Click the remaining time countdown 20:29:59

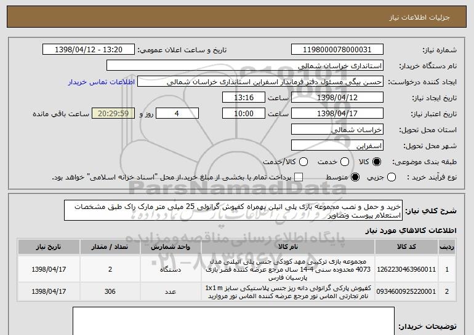pos(113,114)
